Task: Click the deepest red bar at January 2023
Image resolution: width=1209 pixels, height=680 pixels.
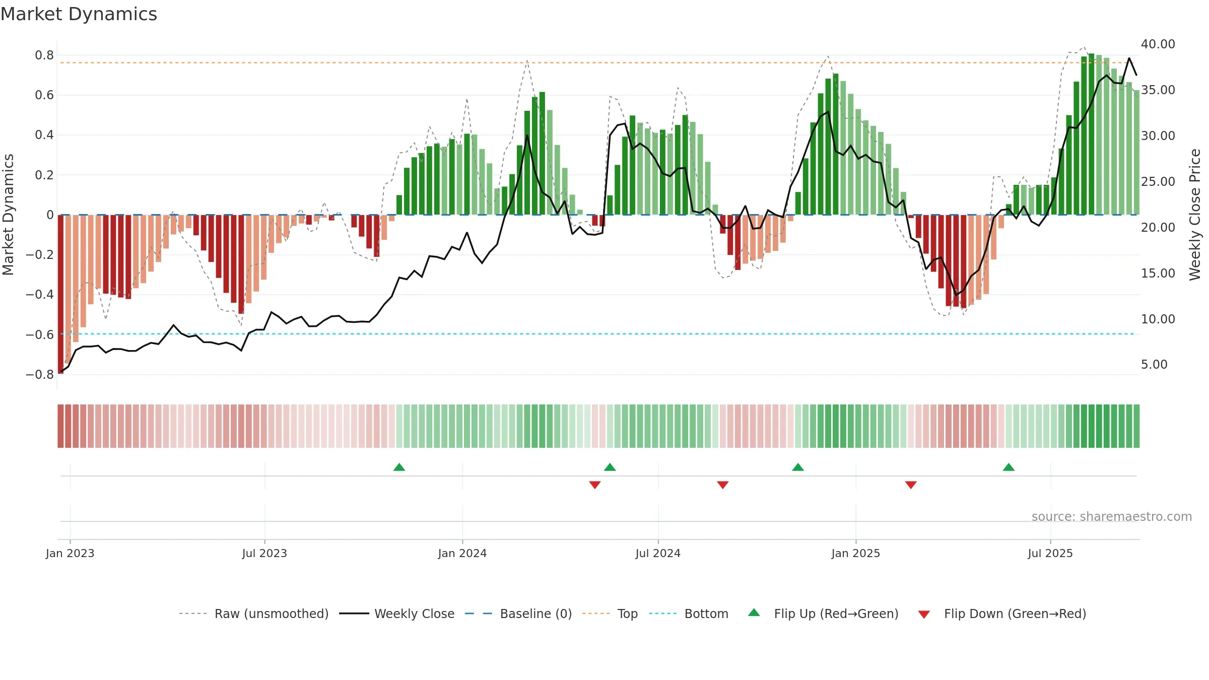Action: pyautogui.click(x=60, y=294)
